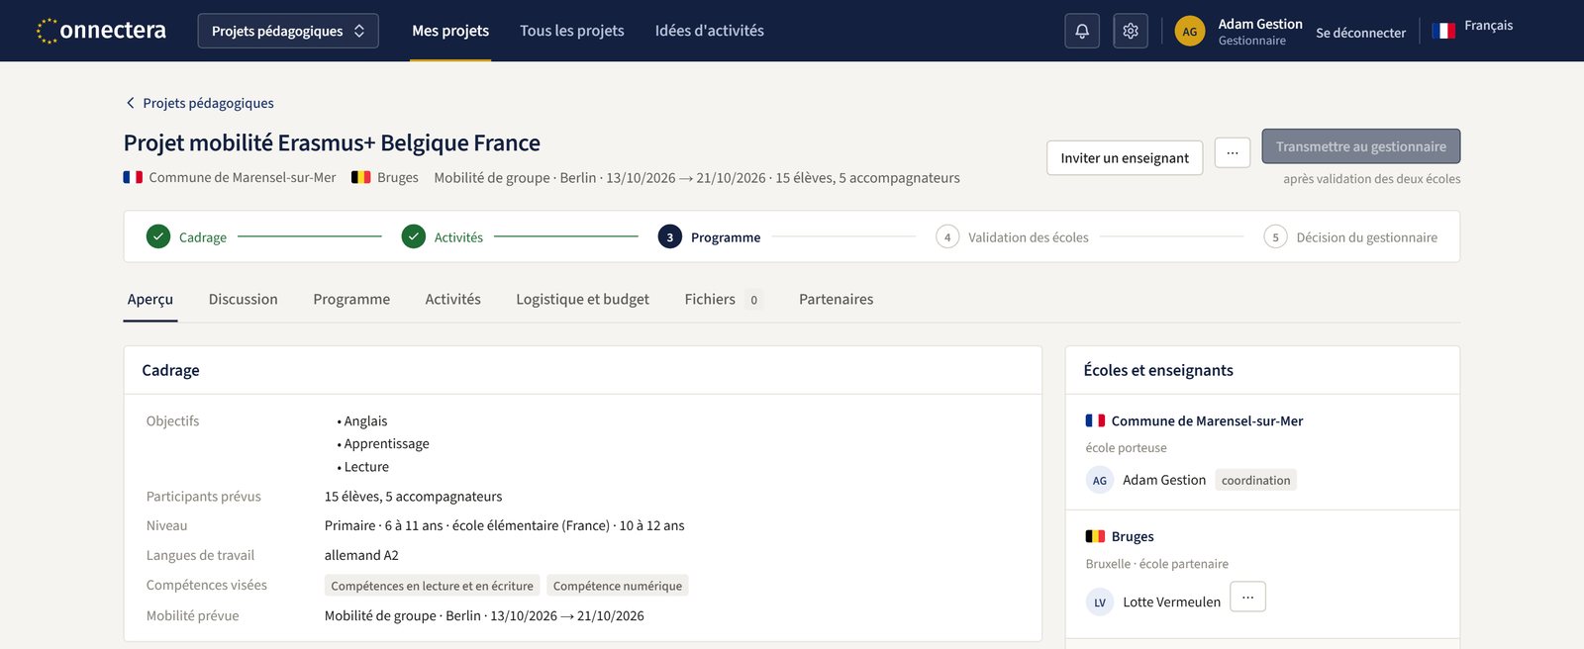Viewport: 1584px width, 649px height.
Task: Click the AG avatar beside Adam Gestion coordination
Action: 1100,480
